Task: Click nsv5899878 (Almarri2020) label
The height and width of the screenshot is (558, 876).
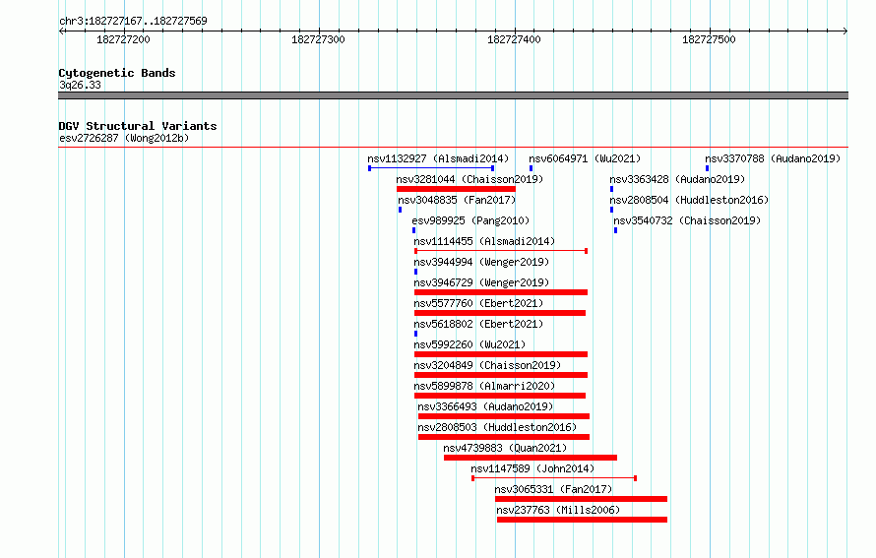Action: click(x=484, y=386)
